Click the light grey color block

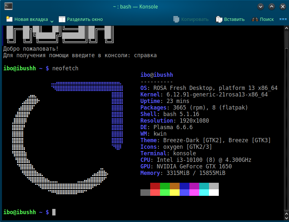pyautogui.click(x=214, y=186)
